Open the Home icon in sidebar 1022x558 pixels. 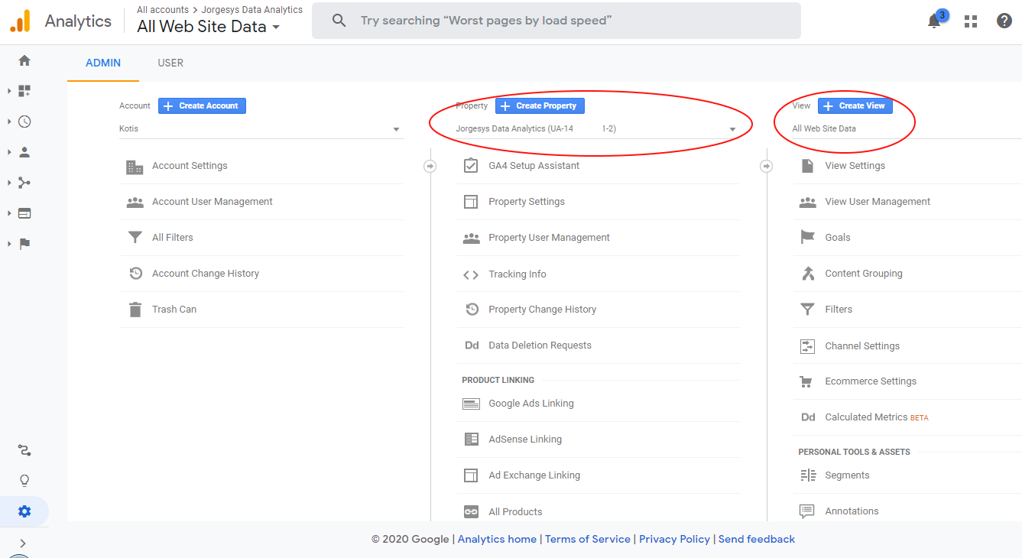tap(24, 60)
